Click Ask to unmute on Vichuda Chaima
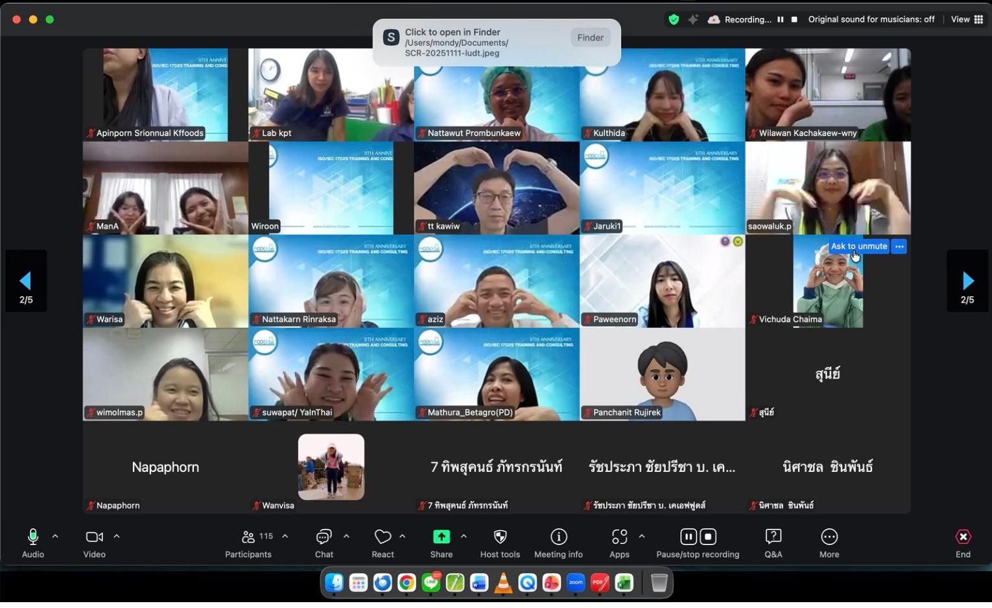The image size is (992, 608). (858, 246)
